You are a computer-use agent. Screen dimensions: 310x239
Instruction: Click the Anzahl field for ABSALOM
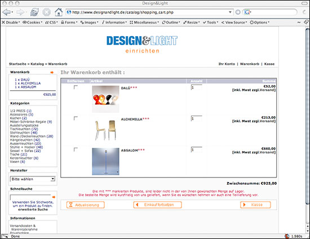pos(197,149)
